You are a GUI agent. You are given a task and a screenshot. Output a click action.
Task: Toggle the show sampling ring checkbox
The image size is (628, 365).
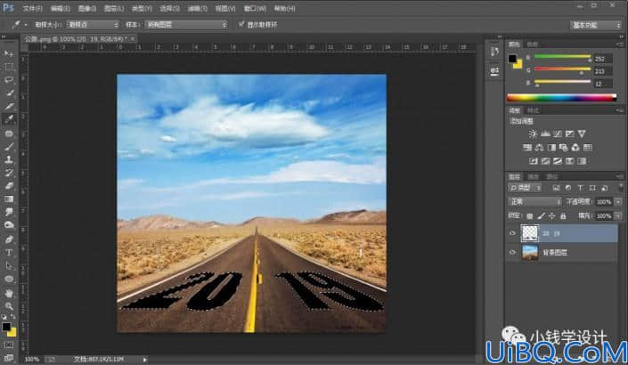point(241,24)
